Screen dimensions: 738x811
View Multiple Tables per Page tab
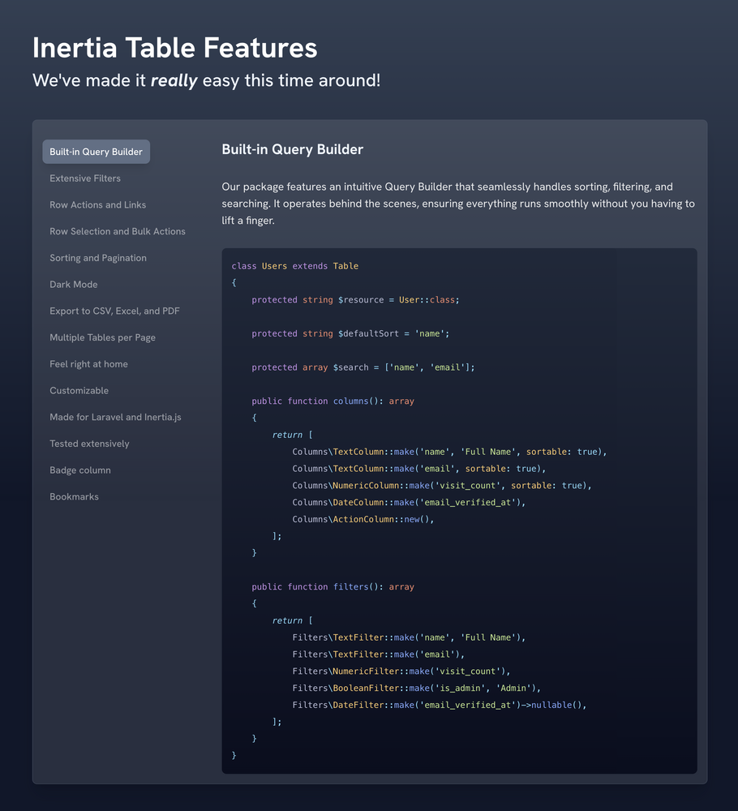(102, 337)
